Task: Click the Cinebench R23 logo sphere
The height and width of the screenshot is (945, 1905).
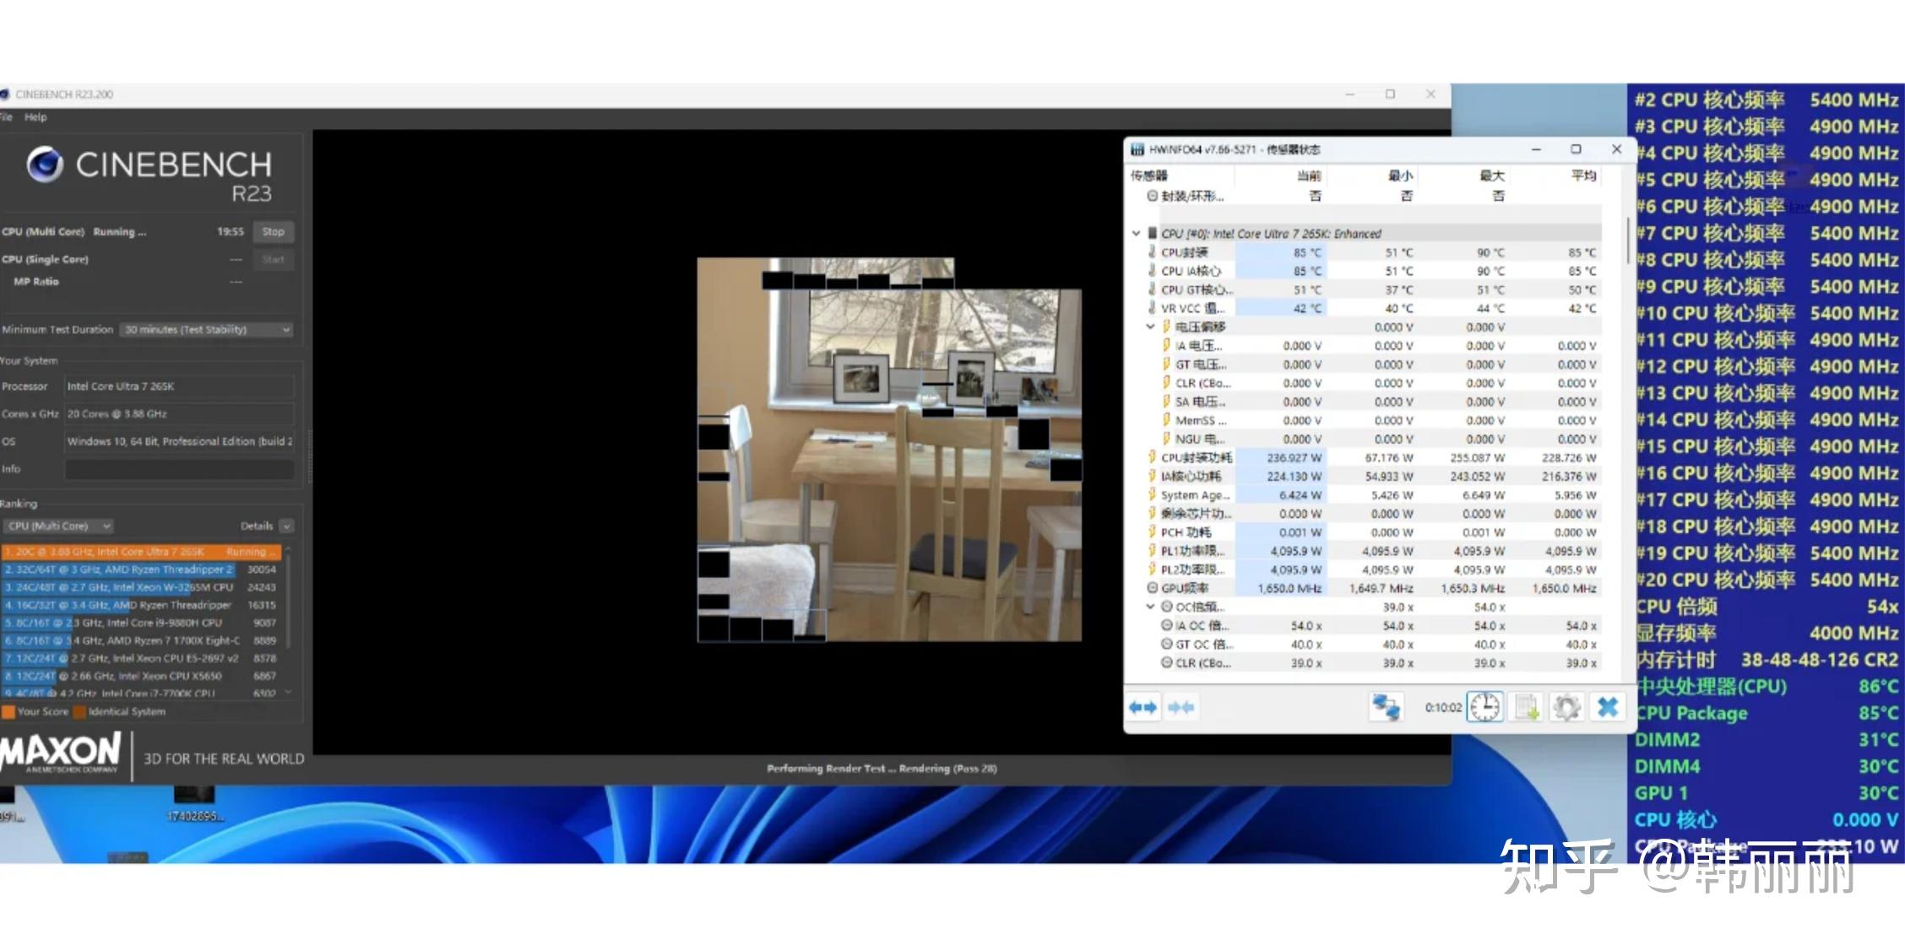Action: click(45, 165)
